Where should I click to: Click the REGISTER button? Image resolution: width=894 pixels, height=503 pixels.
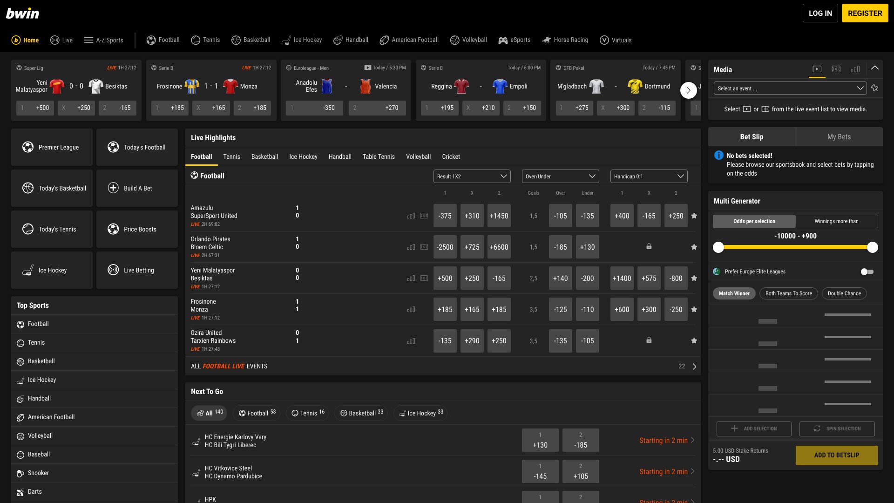click(865, 13)
